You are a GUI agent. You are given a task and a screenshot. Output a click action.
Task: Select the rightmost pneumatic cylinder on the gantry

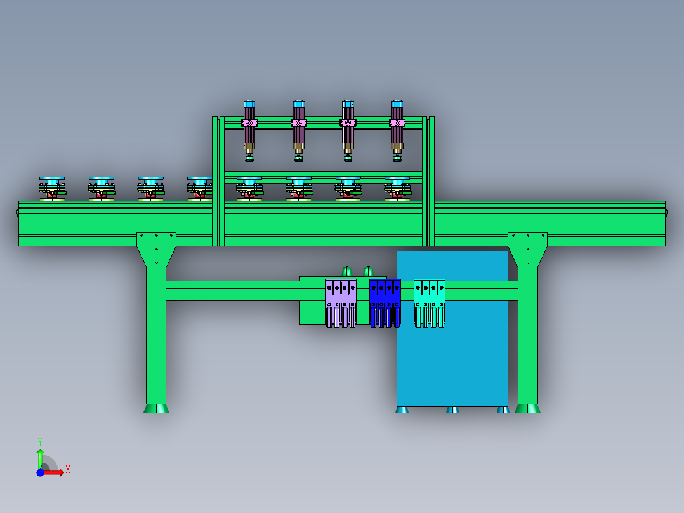click(397, 131)
